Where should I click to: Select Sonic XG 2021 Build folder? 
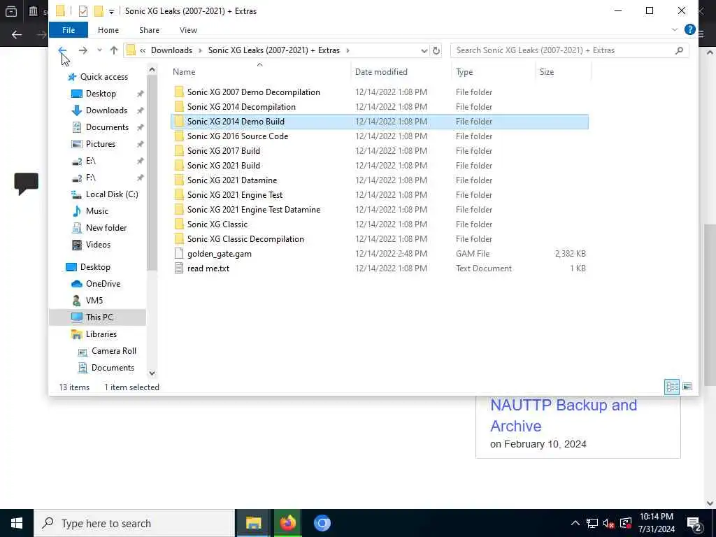[223, 165]
